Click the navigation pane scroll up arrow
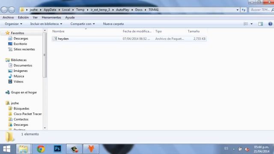The height and width of the screenshot is (154, 274). [45, 30]
